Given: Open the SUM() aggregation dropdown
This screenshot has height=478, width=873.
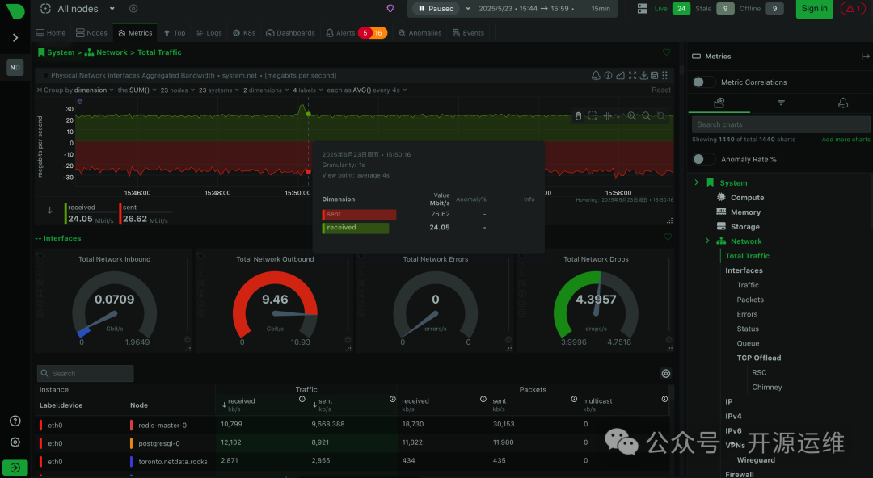Looking at the screenshot, I should click(x=137, y=90).
